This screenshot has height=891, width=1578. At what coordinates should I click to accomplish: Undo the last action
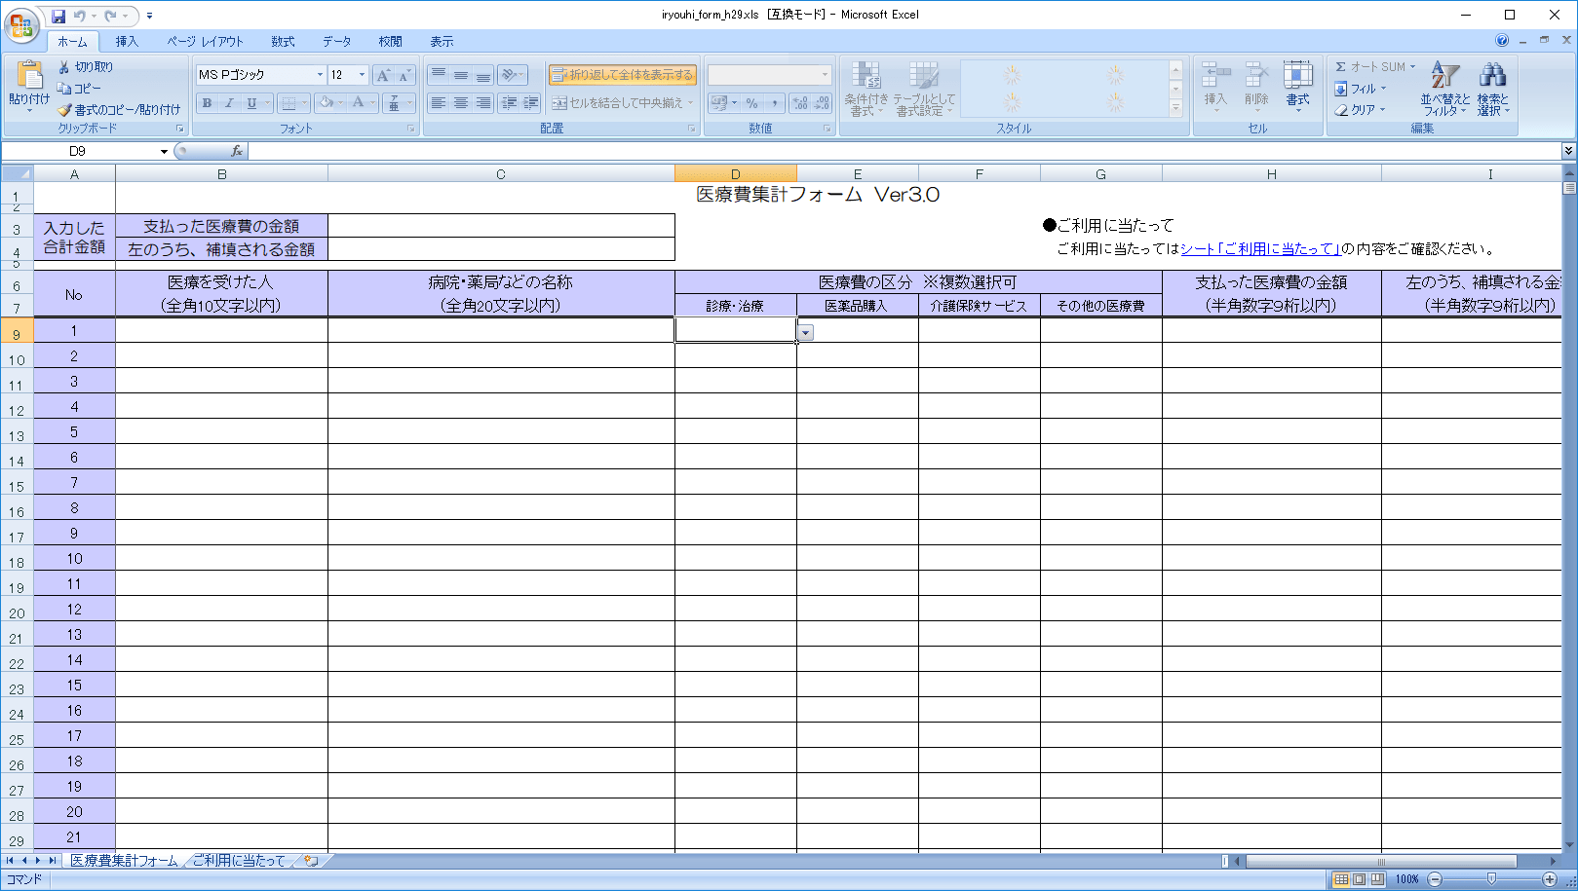79,16
